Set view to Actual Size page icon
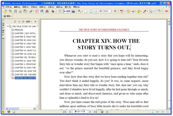The width and height of the screenshot is (173, 116). tap(86, 11)
